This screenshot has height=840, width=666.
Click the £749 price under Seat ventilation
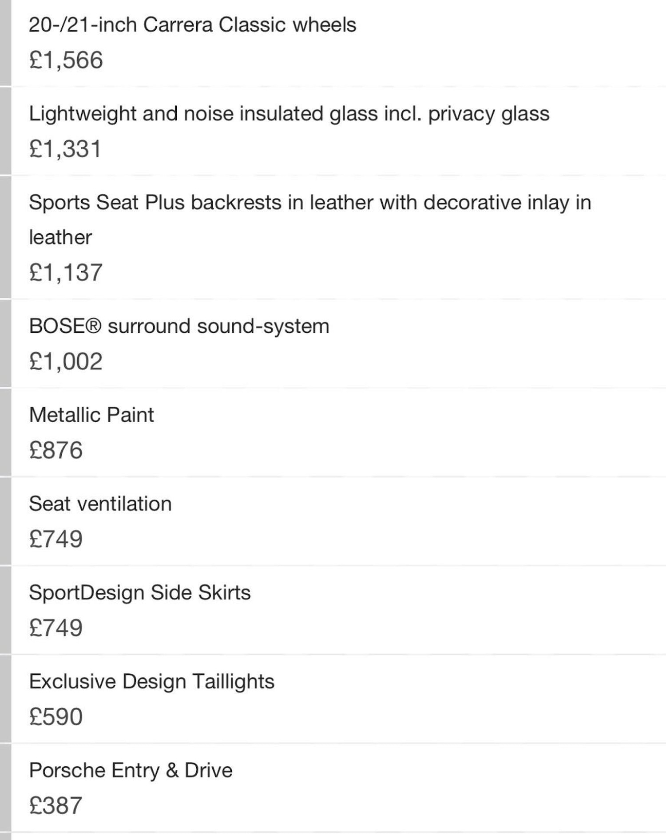[56, 539]
